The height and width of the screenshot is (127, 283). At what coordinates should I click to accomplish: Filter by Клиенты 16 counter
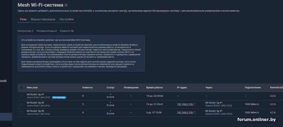(x=67, y=31)
